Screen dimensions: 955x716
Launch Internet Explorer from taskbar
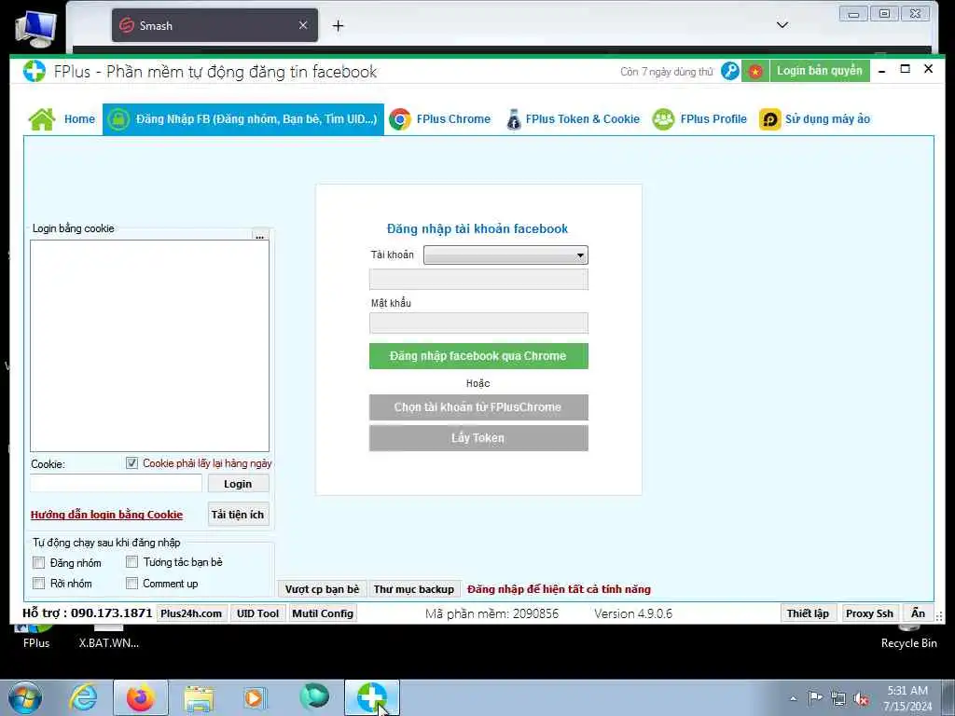(83, 697)
